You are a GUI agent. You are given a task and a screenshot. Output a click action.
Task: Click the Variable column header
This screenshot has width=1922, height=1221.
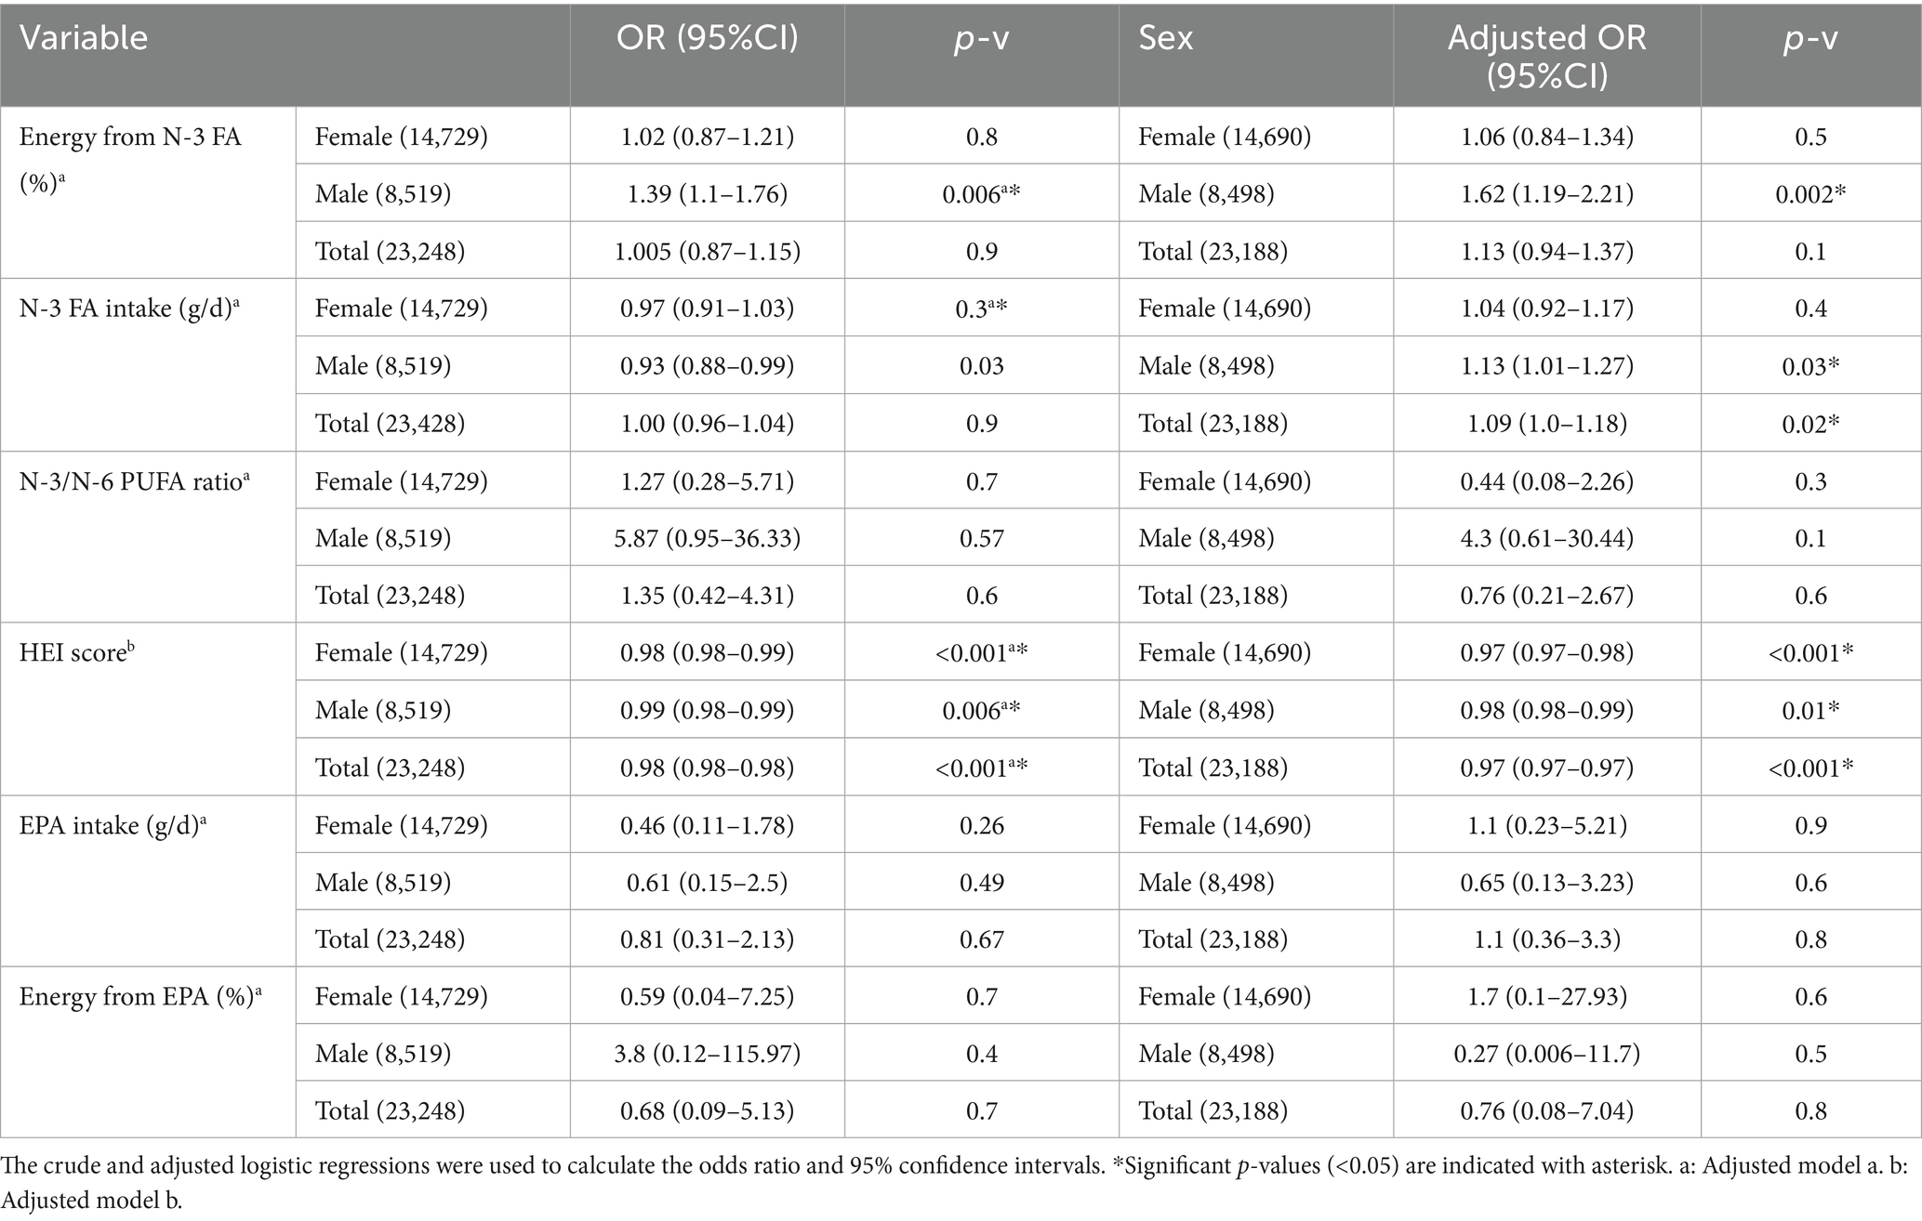84,39
